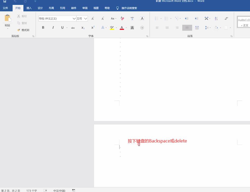
Task: Click the 中文(中国) language status
Action: 59,191
